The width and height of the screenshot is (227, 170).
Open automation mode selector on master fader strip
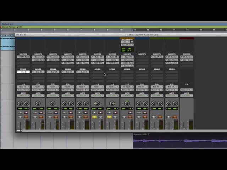[x=187, y=96]
